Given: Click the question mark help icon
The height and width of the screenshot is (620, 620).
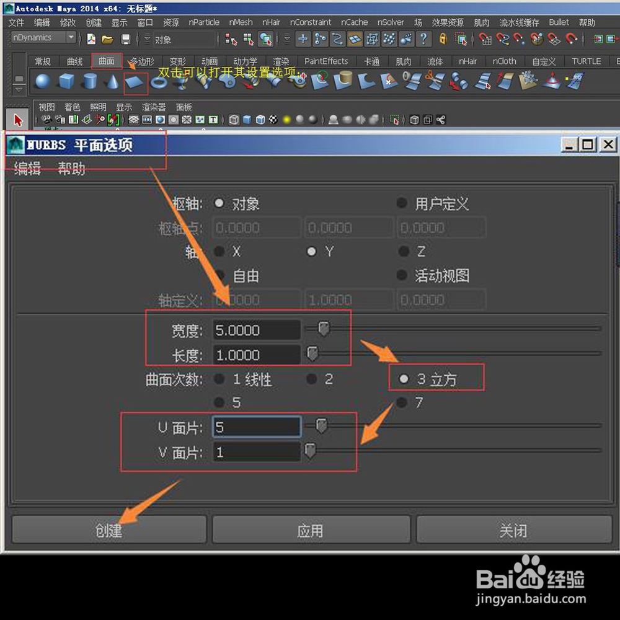Looking at the screenshot, I should coord(423,38).
